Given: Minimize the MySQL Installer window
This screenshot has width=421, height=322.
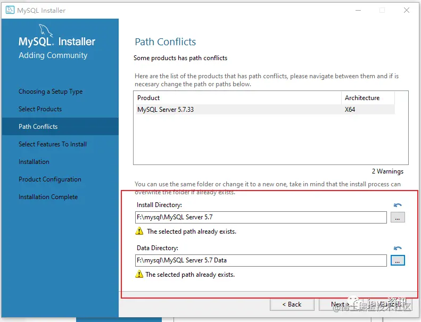Looking at the screenshot, I should coord(358,10).
